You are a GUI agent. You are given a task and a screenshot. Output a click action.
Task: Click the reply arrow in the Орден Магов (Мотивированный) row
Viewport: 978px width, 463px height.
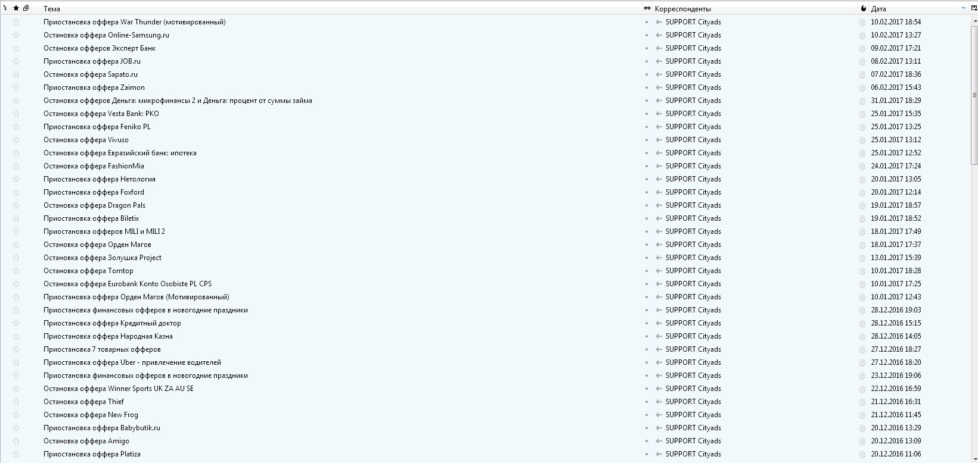(x=659, y=297)
